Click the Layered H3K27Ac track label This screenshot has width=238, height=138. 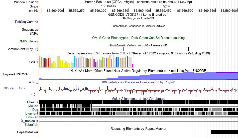[x=16, y=74]
